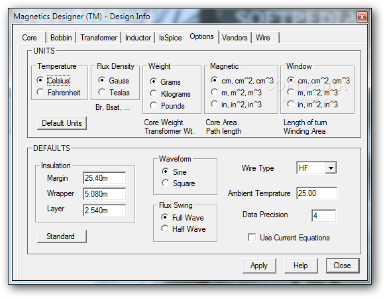Click the Data Precision input field
The width and height of the screenshot is (385, 298).
tap(324, 216)
